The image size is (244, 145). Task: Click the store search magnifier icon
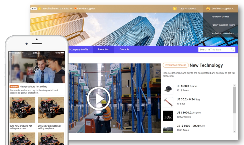(x=232, y=49)
